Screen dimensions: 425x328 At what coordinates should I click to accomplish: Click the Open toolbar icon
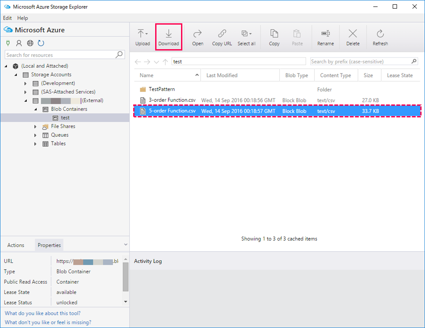pyautogui.click(x=197, y=34)
